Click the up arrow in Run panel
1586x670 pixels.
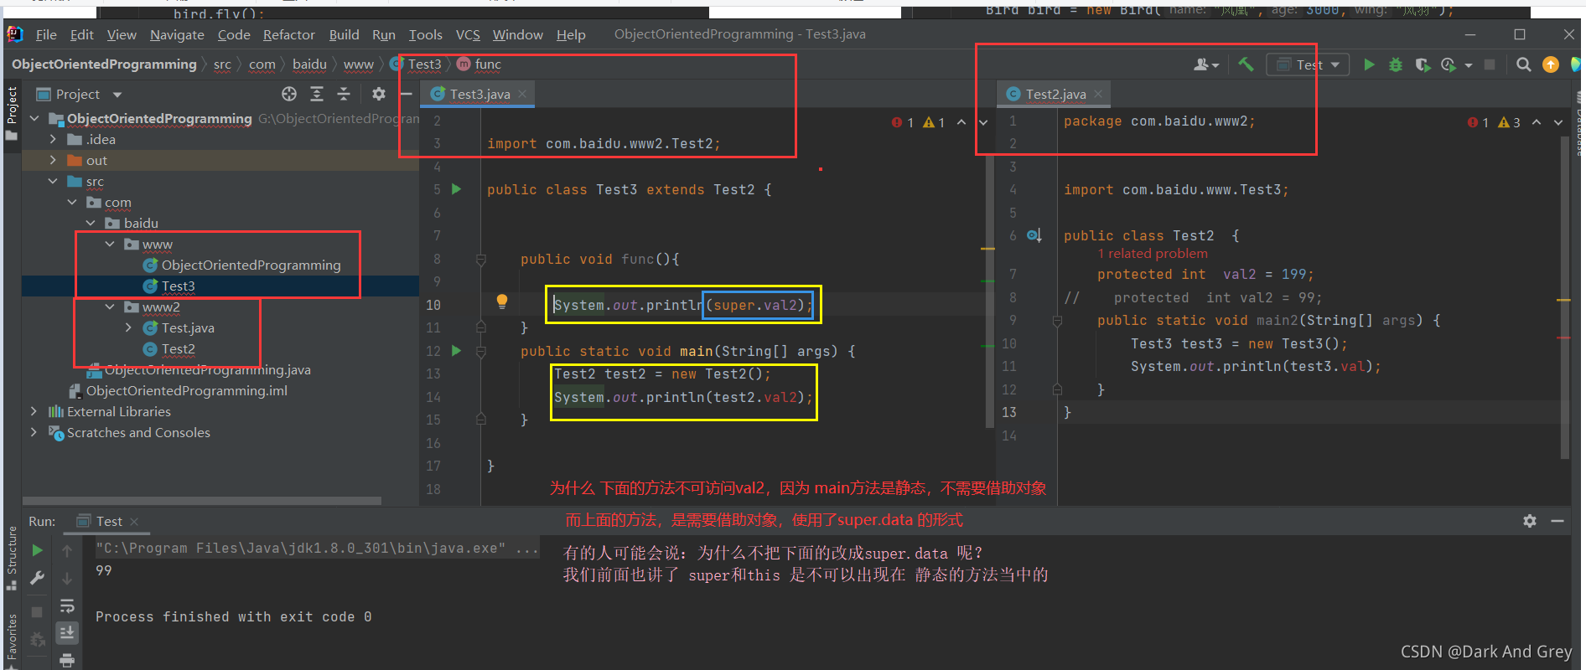click(x=67, y=550)
